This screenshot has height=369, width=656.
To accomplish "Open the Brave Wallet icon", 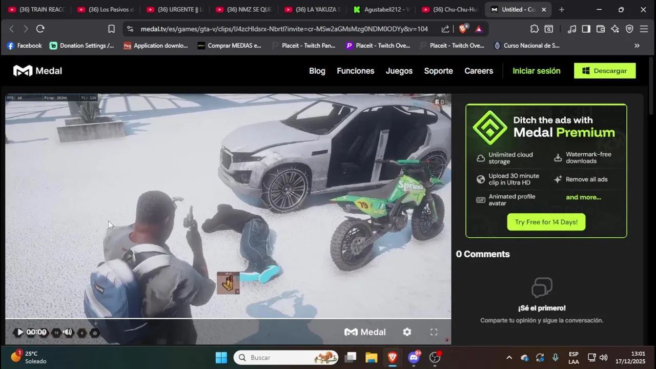I will [x=601, y=29].
